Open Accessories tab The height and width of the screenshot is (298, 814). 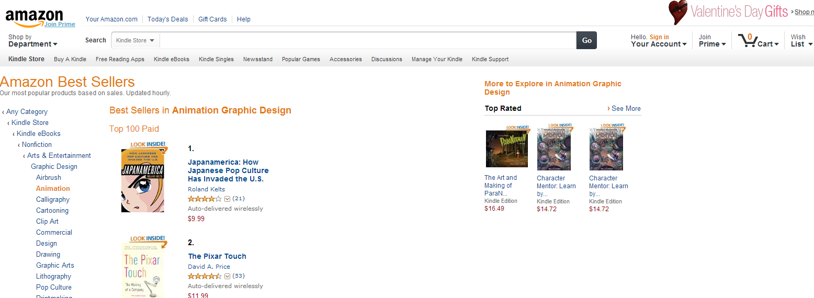pos(346,59)
